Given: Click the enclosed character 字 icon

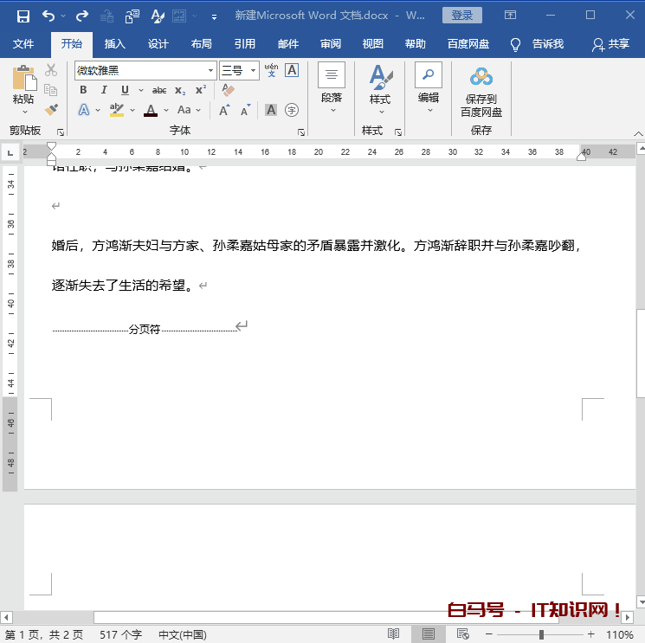Looking at the screenshot, I should point(292,110).
